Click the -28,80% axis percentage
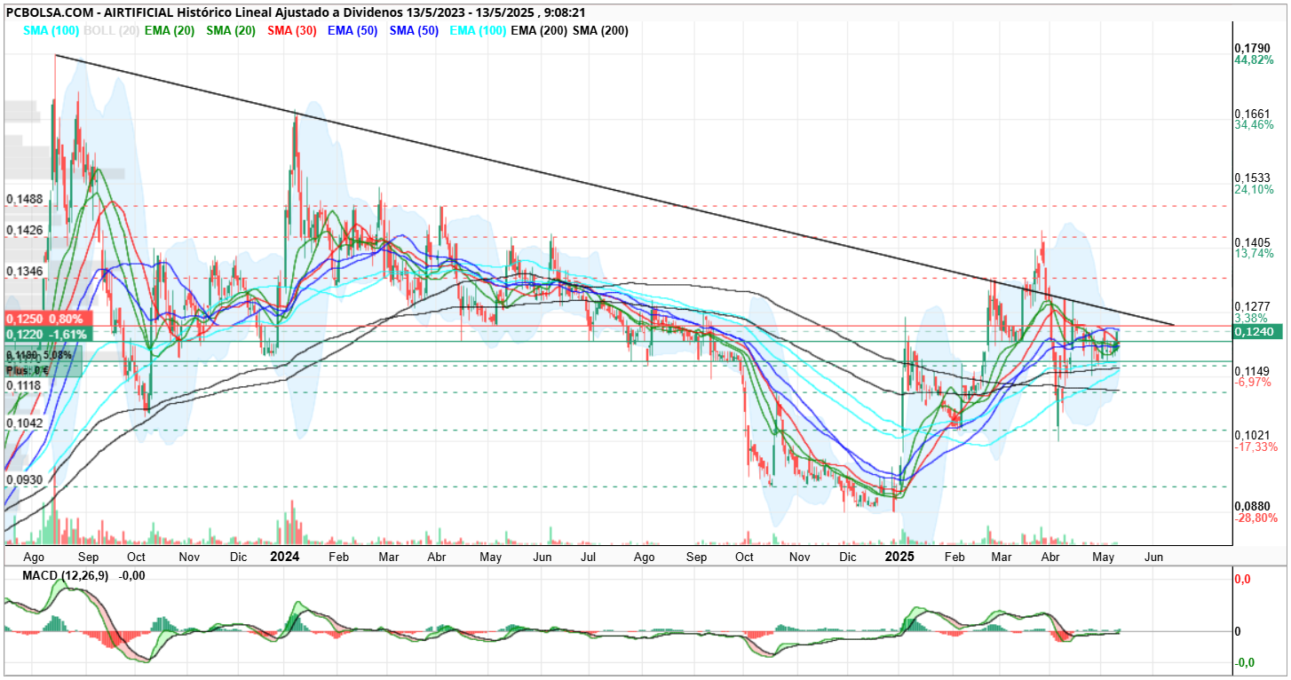1291x680 pixels. point(1255,518)
